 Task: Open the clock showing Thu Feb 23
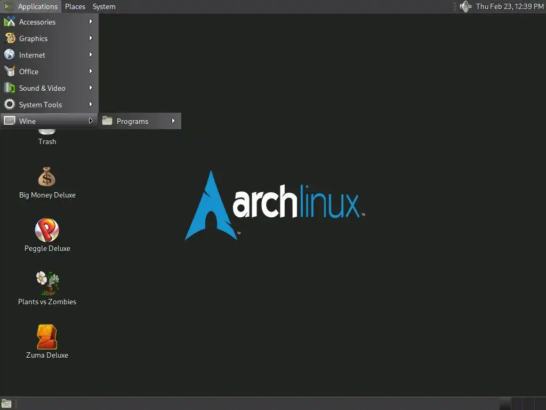(x=510, y=6)
